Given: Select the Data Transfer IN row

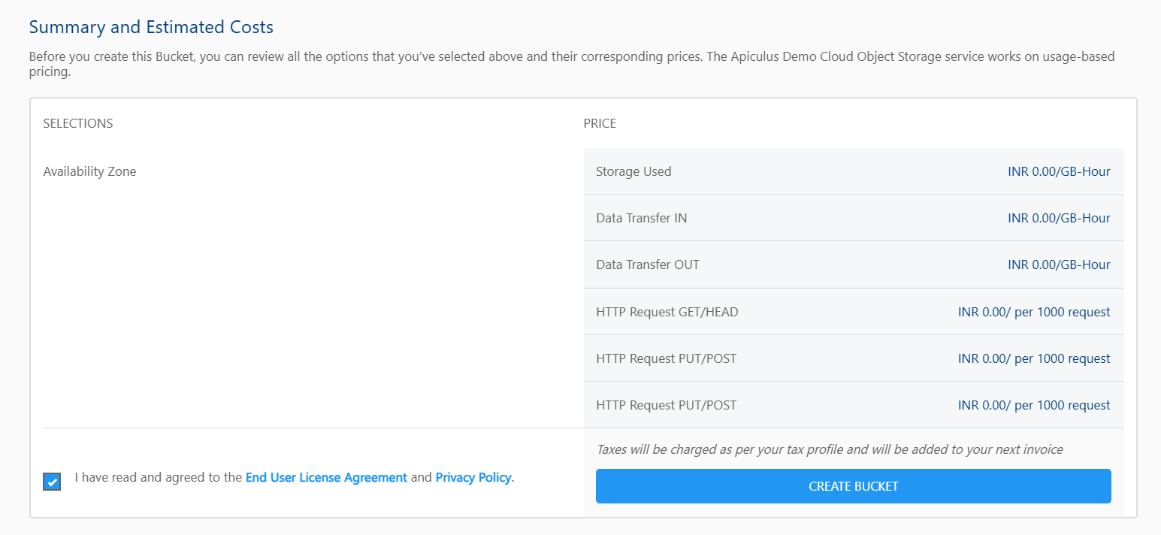Looking at the screenshot, I should [853, 218].
